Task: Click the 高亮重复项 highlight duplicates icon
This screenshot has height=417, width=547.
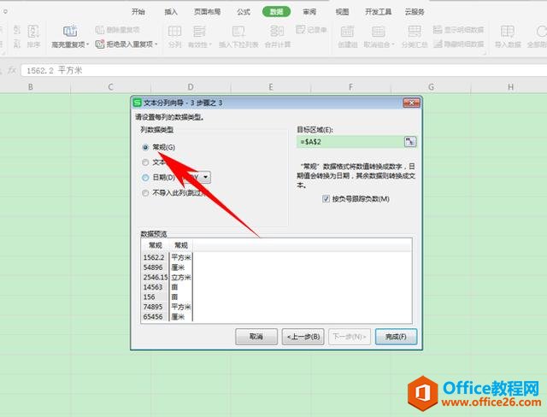Action: (70, 31)
